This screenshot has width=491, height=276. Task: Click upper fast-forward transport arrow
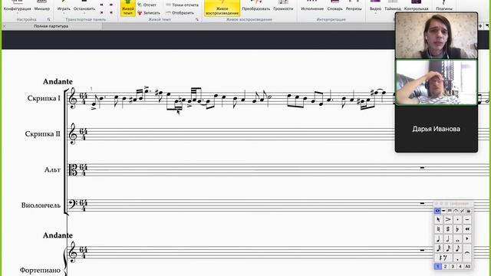tap(111, 5)
